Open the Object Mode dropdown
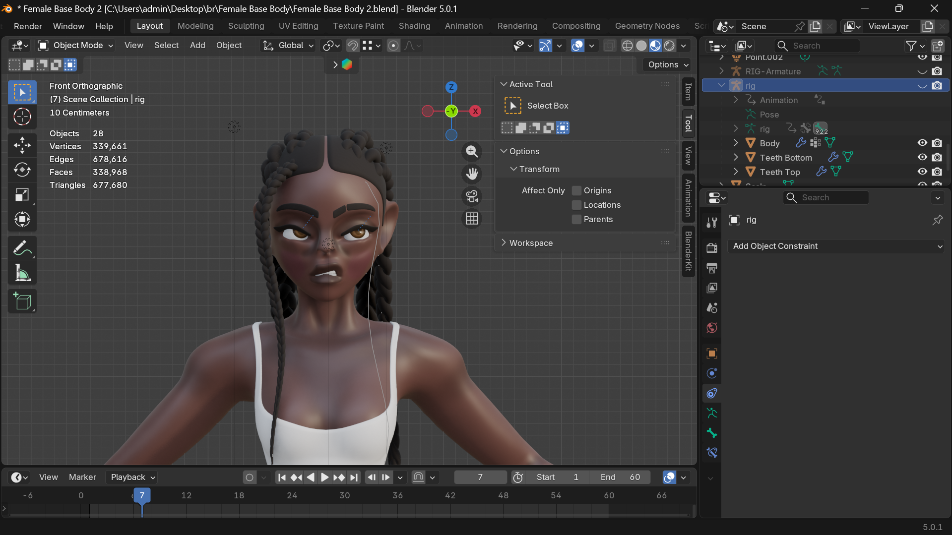The image size is (952, 535). click(x=76, y=46)
